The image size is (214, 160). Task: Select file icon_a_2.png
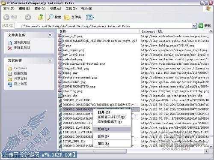click(x=72, y=36)
